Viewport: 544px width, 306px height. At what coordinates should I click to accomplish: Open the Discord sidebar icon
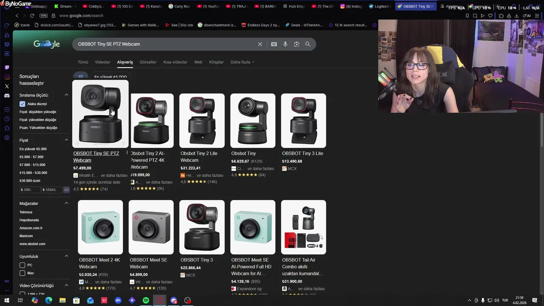(7, 96)
